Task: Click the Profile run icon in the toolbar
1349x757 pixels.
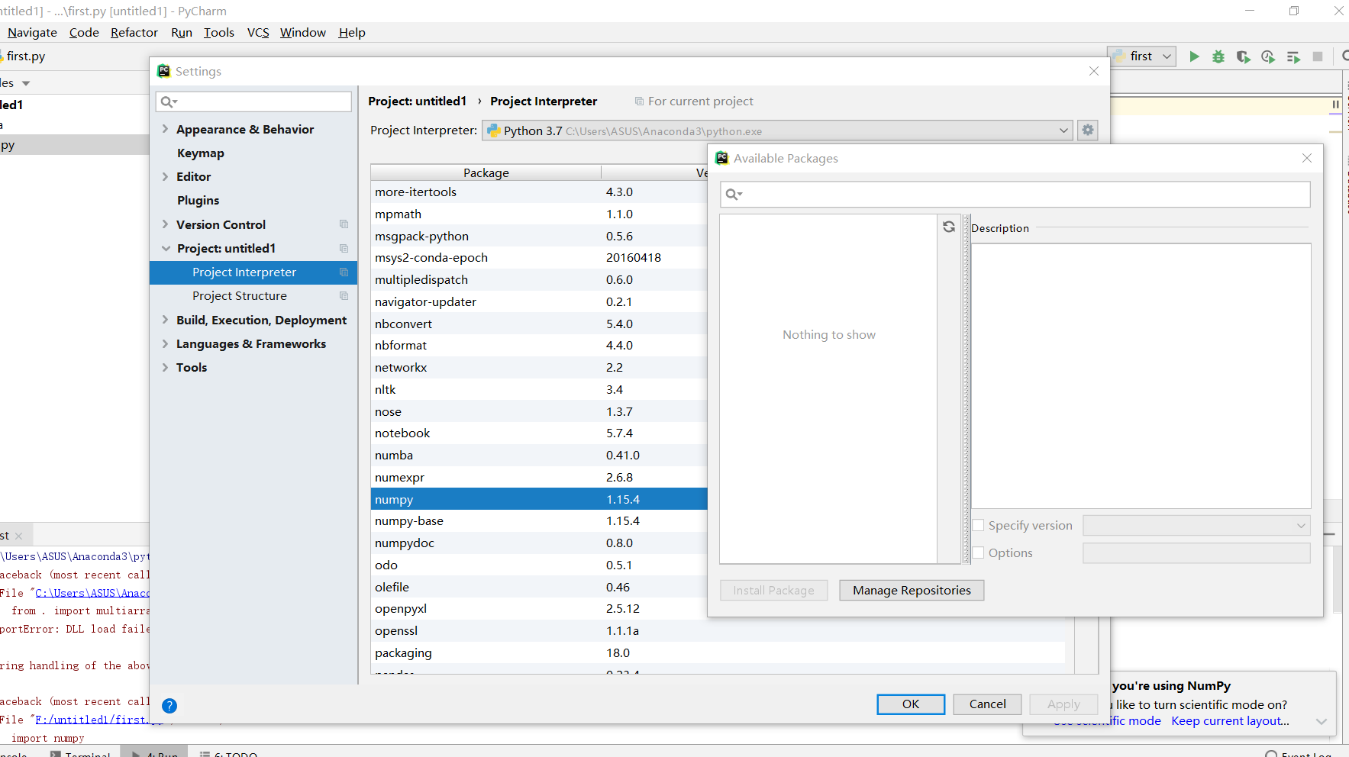Action: (1268, 56)
